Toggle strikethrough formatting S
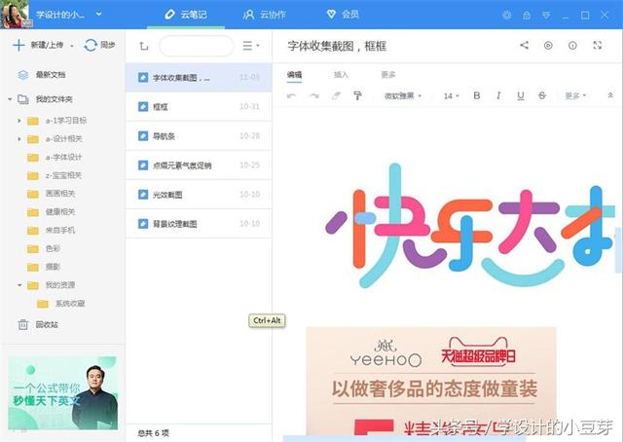This screenshot has height=442, width=623. 542,95
